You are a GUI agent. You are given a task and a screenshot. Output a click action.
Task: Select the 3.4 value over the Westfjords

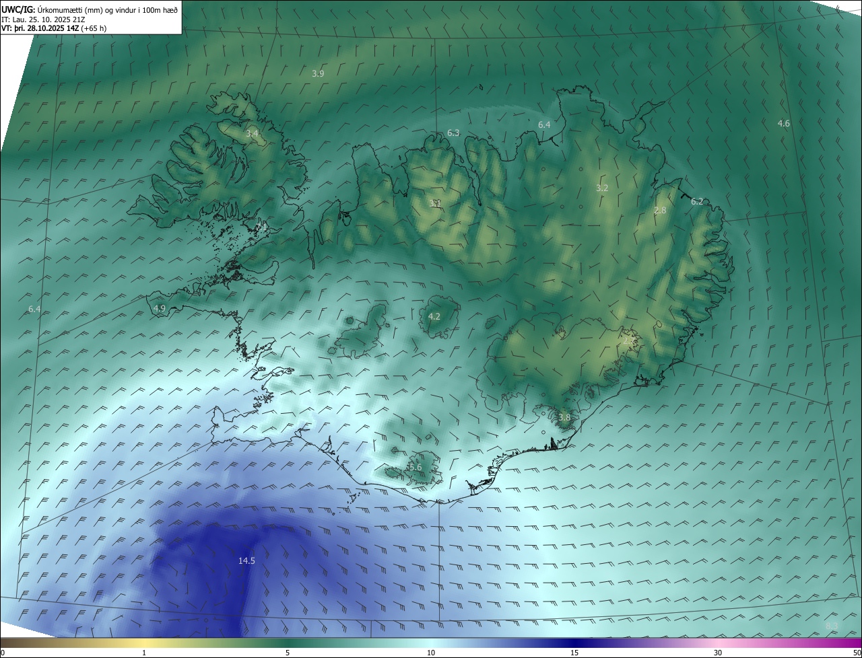[252, 134]
